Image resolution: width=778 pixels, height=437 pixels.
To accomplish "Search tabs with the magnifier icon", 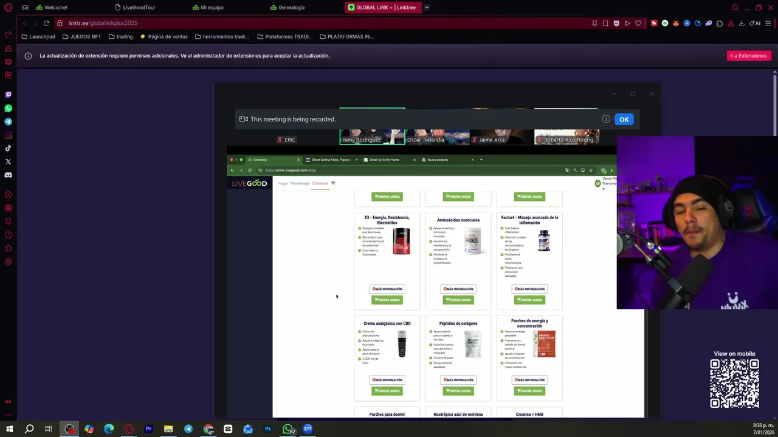I will click(735, 7).
